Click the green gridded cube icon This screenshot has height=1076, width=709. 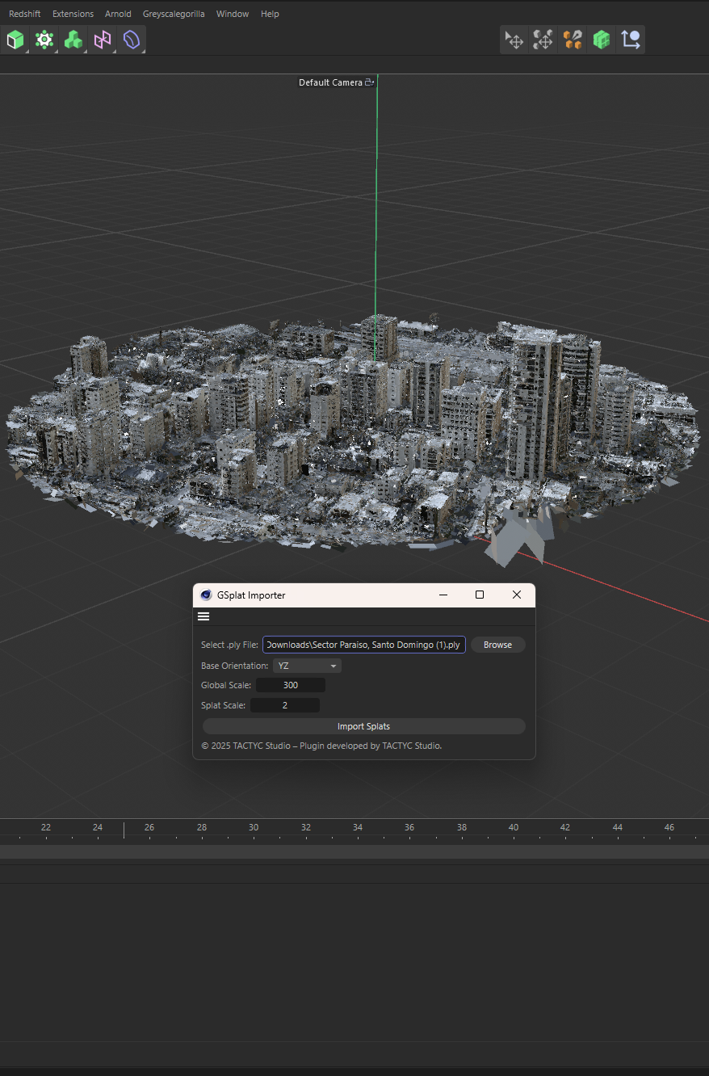coord(602,40)
